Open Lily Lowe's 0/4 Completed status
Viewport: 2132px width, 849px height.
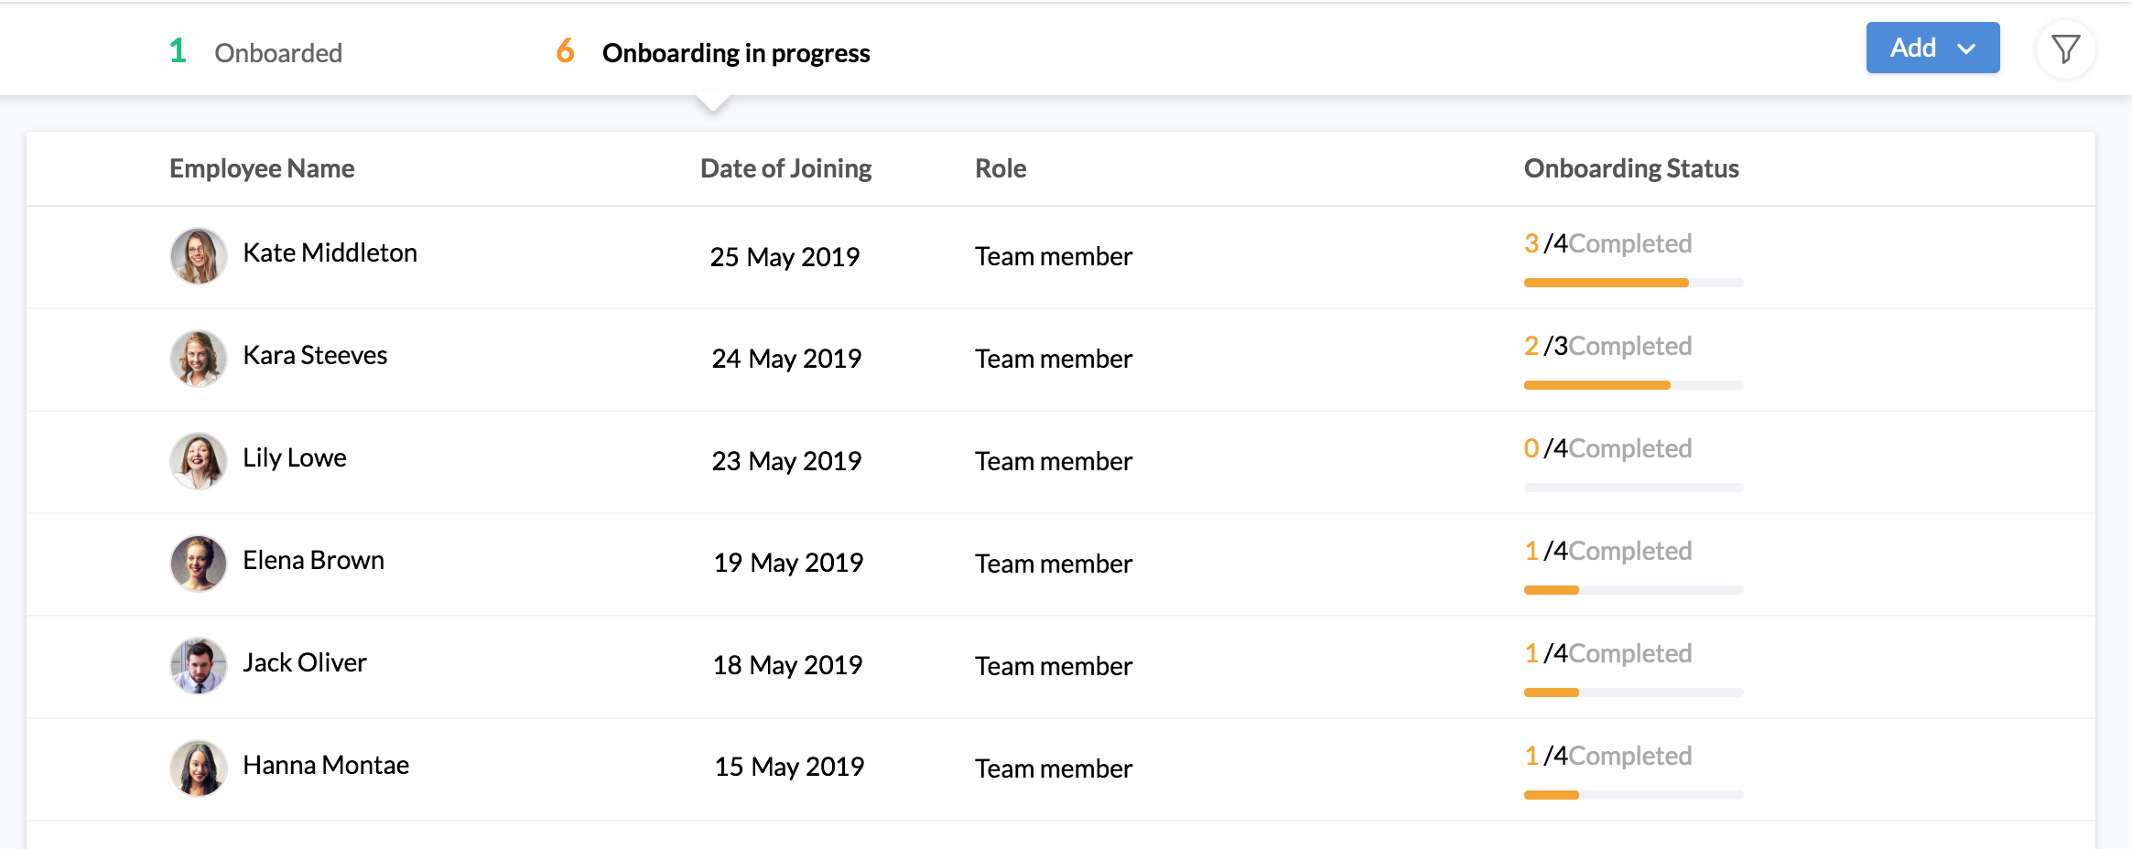[1607, 449]
